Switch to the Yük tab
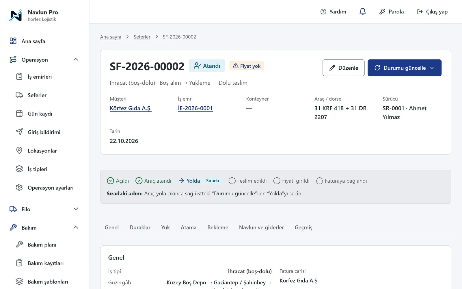This screenshot has width=462, height=289. 165,227
